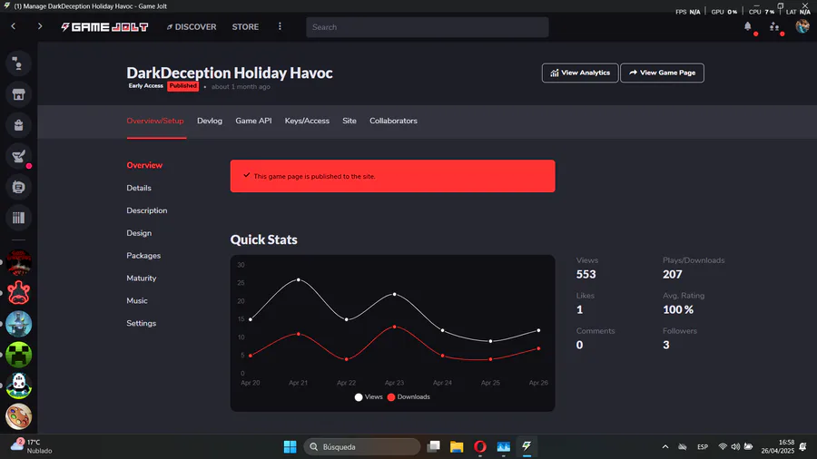Viewport: 817px width, 459px height.
Task: Open the Game Jolt client taskbar icon
Action: tap(527, 446)
